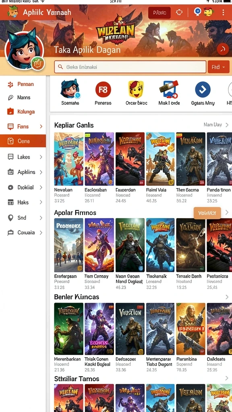Open the blue arrow Ggtats Mny shortcut
The width and height of the screenshot is (232, 412).
[203, 89]
